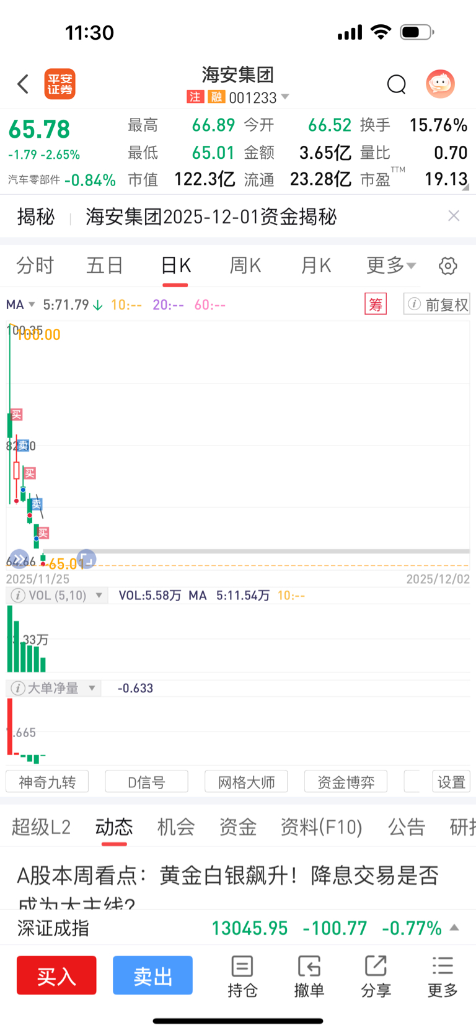Toggle the 筹 chip distribution icon

point(376,305)
